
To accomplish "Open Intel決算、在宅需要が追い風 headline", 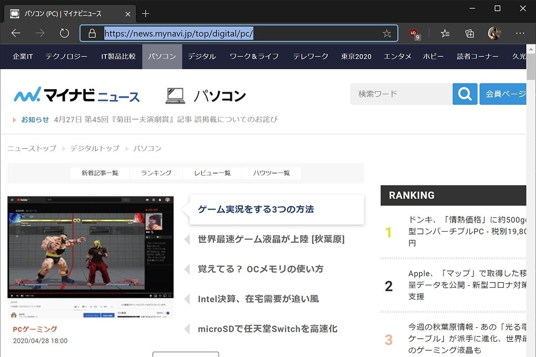I will coord(258,299).
